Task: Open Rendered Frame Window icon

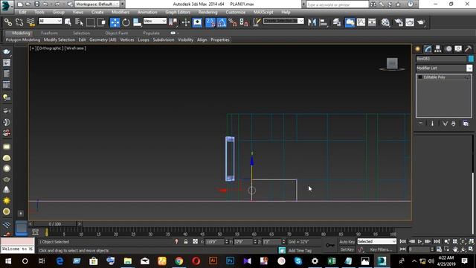Action: pyautogui.click(x=410, y=22)
